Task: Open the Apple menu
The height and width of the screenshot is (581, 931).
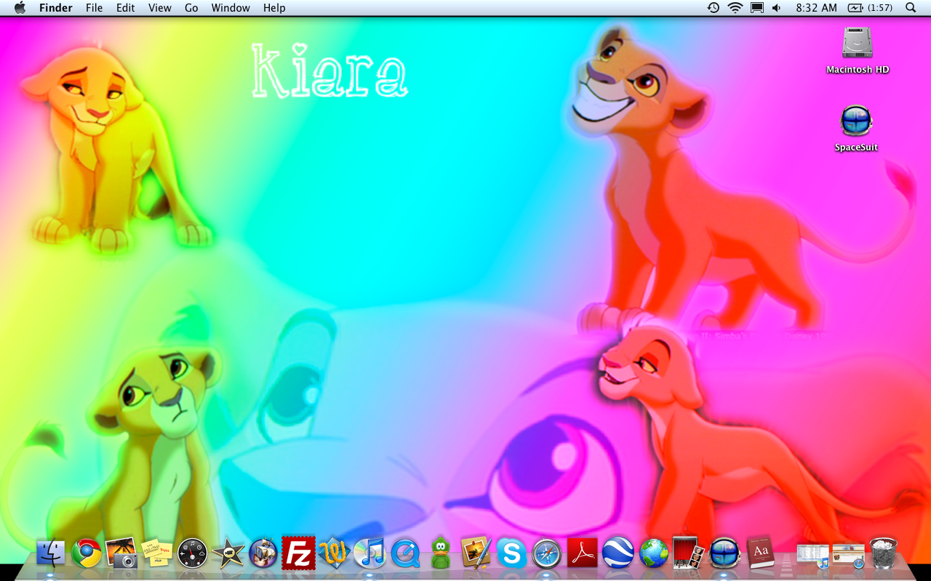Action: [20, 8]
